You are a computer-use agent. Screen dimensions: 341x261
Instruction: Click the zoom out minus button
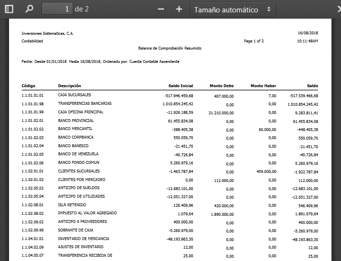(161, 9)
